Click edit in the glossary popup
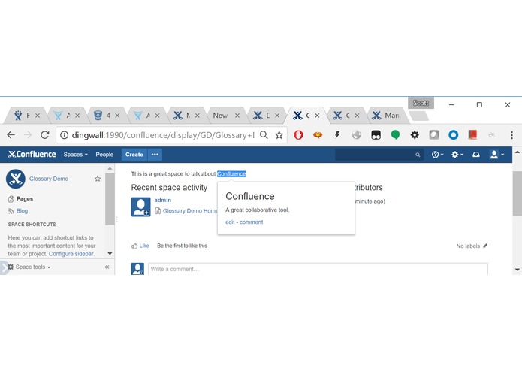The height and width of the screenshot is (371, 522). tap(230, 222)
